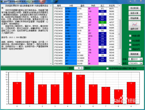This screenshot has height=110, width=145.
Task: Click the red bar for digit 6
Action: (93, 94)
